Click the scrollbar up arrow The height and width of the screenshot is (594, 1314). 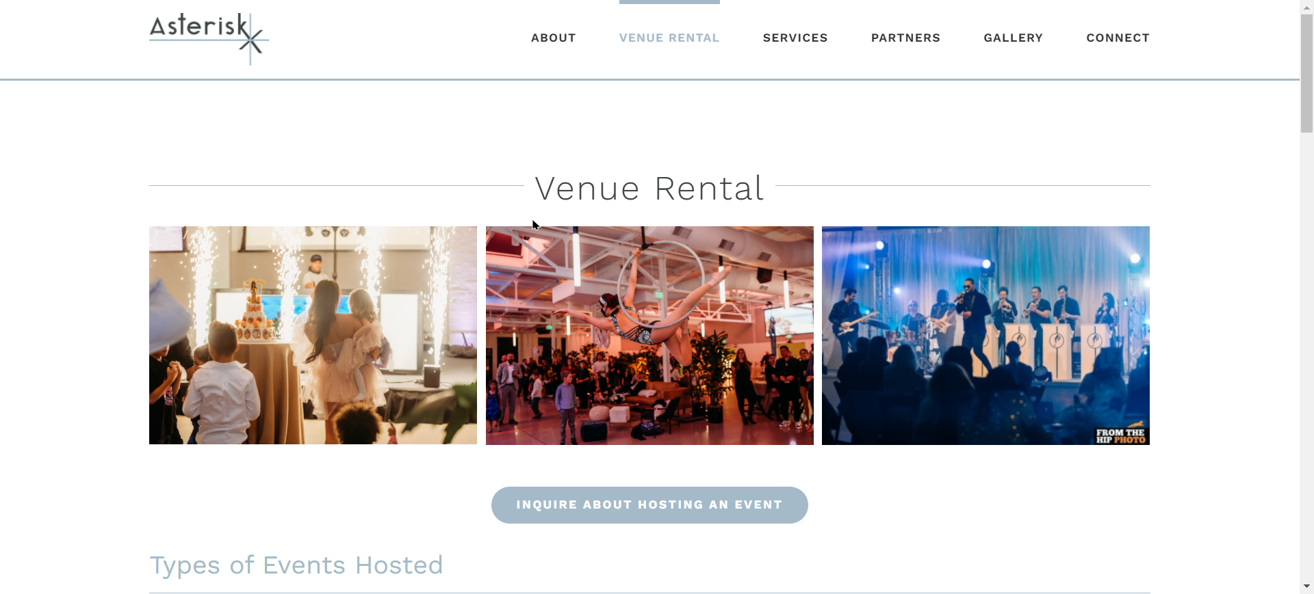pyautogui.click(x=1306, y=6)
